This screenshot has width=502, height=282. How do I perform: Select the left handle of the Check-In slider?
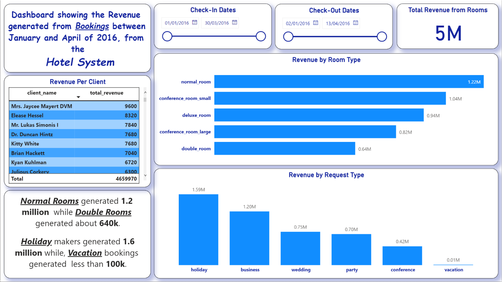(x=167, y=36)
